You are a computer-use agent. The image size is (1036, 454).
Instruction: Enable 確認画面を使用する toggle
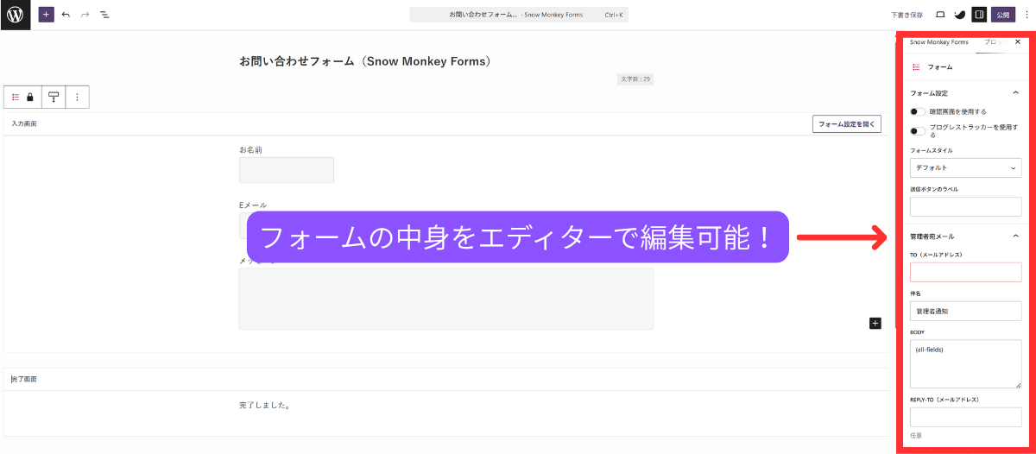tap(917, 111)
